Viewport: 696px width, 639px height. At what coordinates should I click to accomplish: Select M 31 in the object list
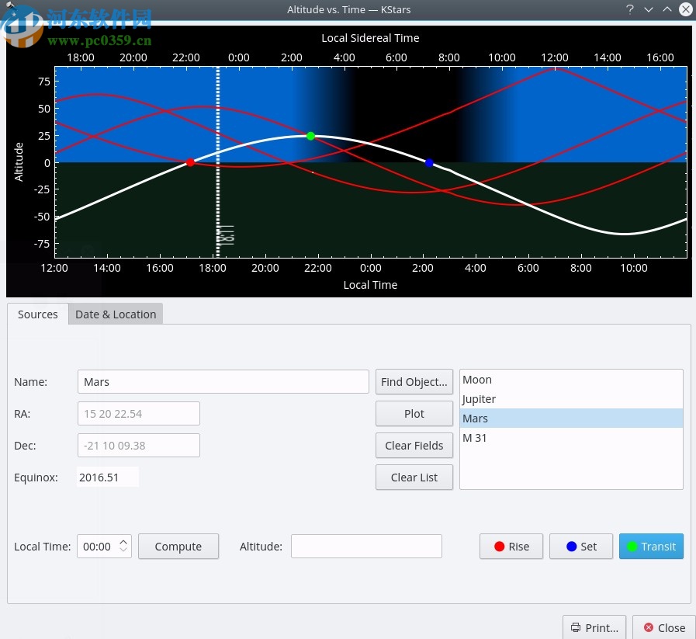(x=475, y=438)
